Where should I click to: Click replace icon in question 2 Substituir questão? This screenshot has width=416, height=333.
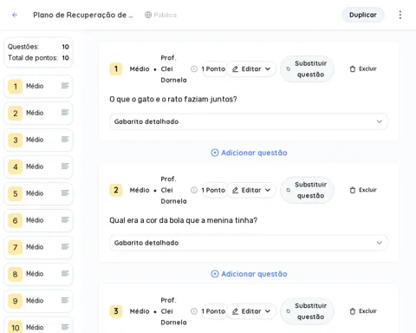tap(288, 190)
